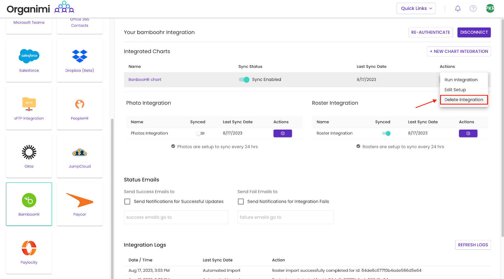Focus the failure emails input field
The image size is (504, 279).
pos(285,217)
